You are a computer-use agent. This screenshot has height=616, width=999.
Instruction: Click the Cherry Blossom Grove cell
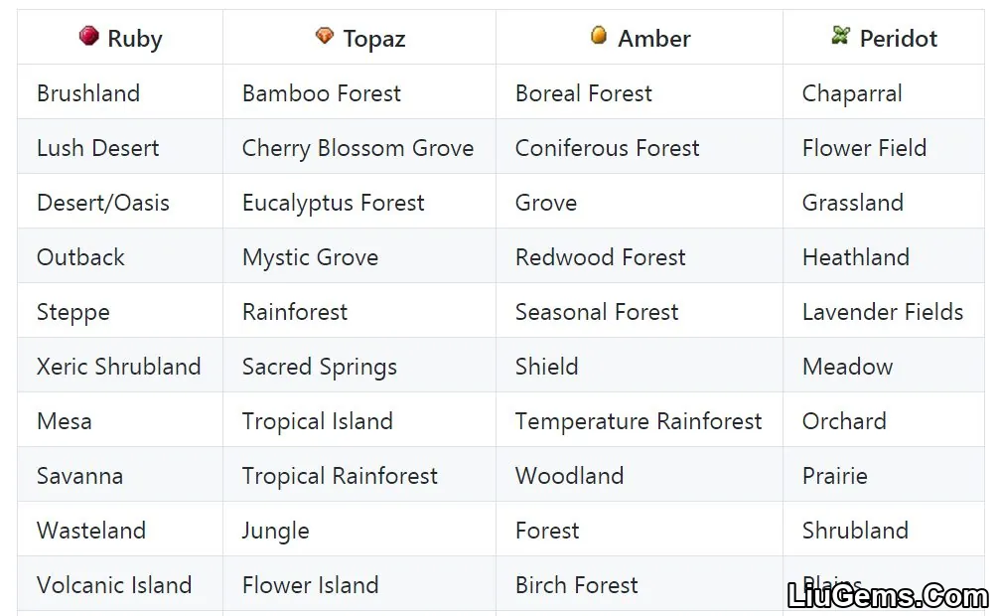tap(358, 148)
